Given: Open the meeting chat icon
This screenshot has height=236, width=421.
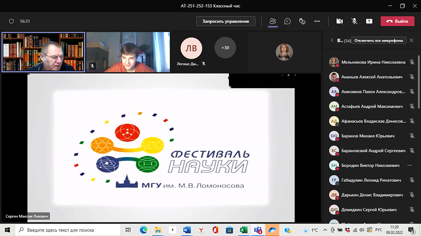Looking at the screenshot, I should point(287,21).
